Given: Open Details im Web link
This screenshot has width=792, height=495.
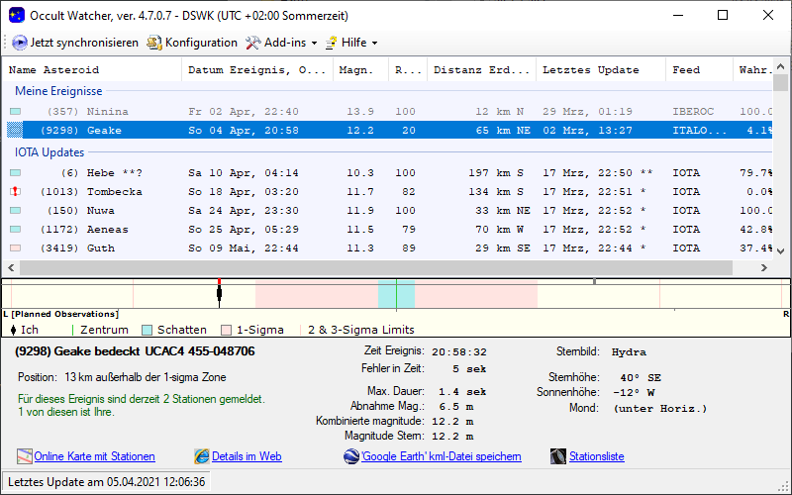Looking at the screenshot, I should click(247, 456).
